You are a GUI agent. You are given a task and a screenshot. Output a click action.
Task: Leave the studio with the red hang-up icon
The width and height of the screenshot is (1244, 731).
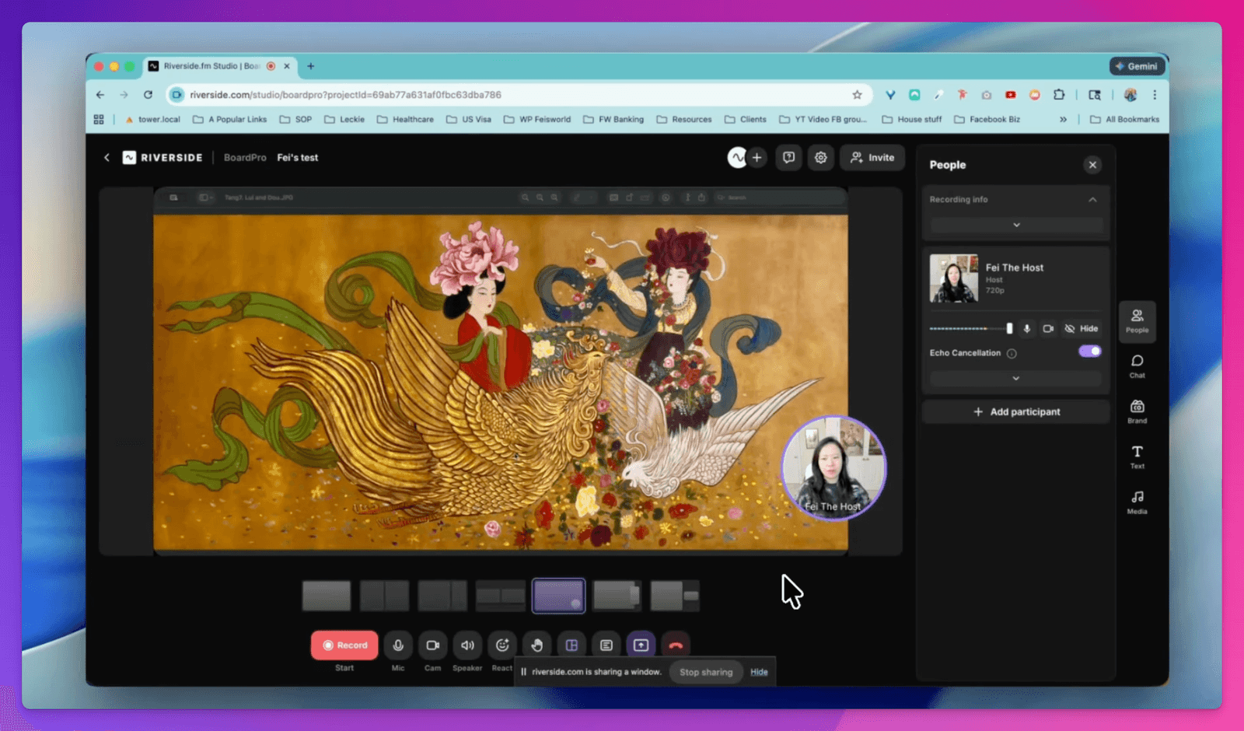point(676,645)
